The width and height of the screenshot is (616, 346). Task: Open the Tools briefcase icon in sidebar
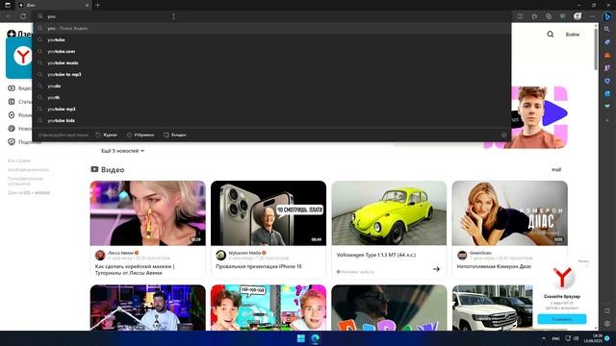tap(607, 56)
